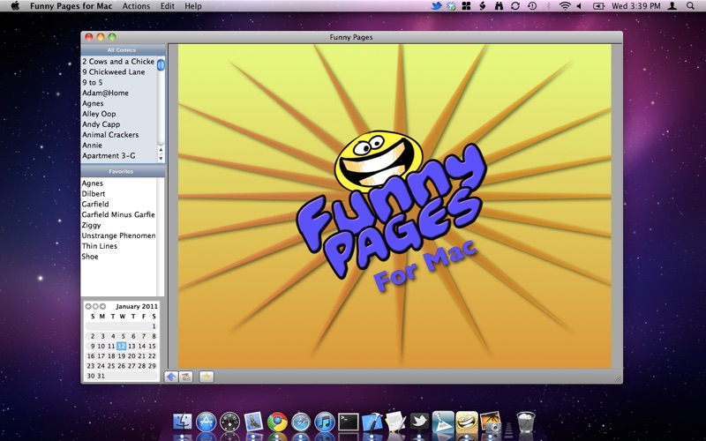Open the Actions menu

136,6
